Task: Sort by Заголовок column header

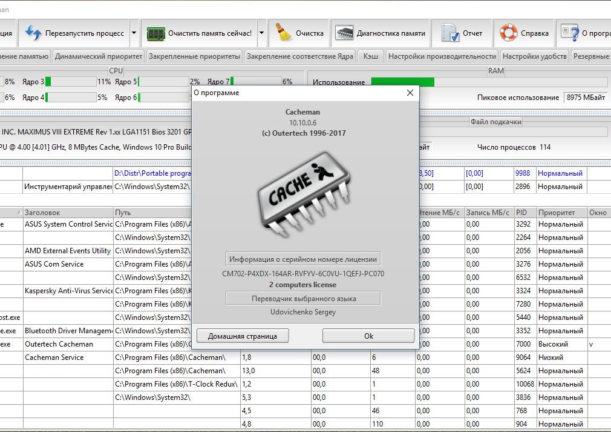Action: 68,213
